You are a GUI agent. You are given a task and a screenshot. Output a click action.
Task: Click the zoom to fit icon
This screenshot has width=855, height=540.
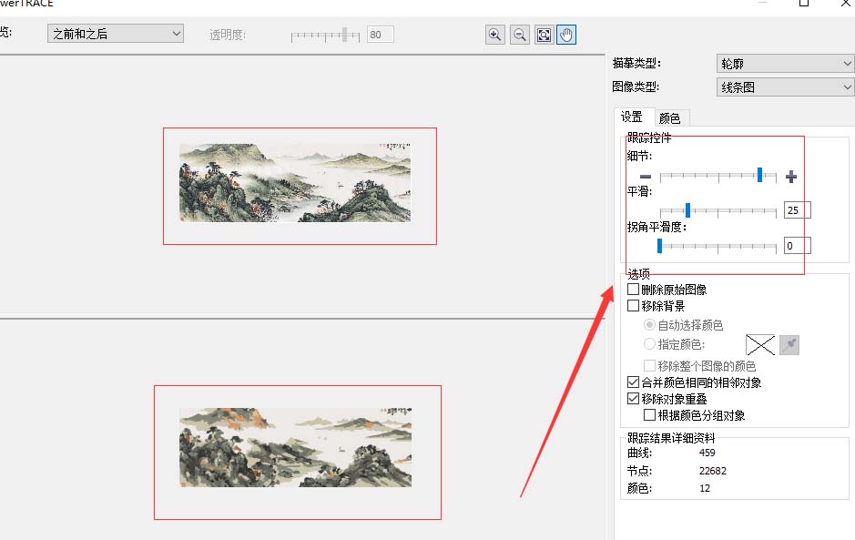(x=544, y=35)
